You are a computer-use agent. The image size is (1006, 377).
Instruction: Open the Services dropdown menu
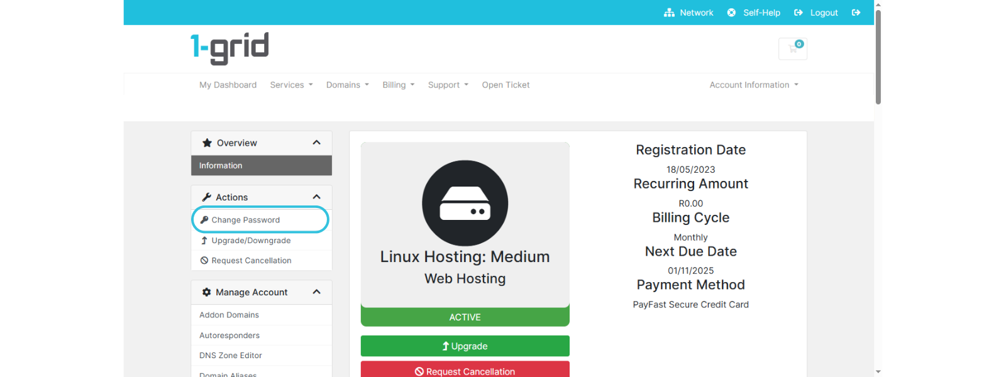pyautogui.click(x=291, y=85)
